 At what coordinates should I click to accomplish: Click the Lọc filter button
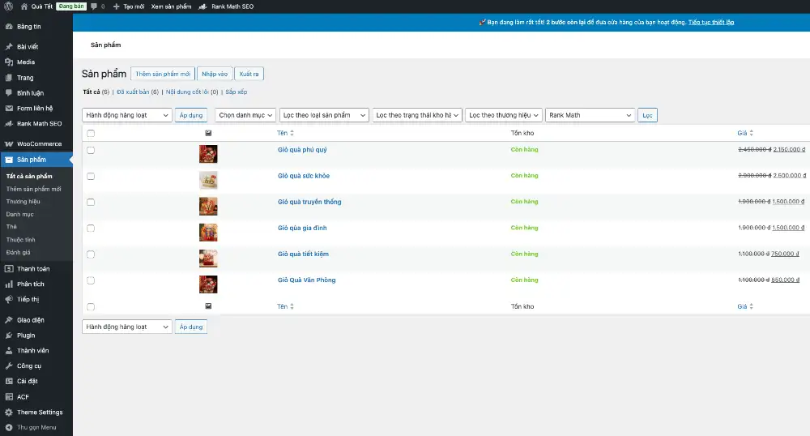point(647,115)
